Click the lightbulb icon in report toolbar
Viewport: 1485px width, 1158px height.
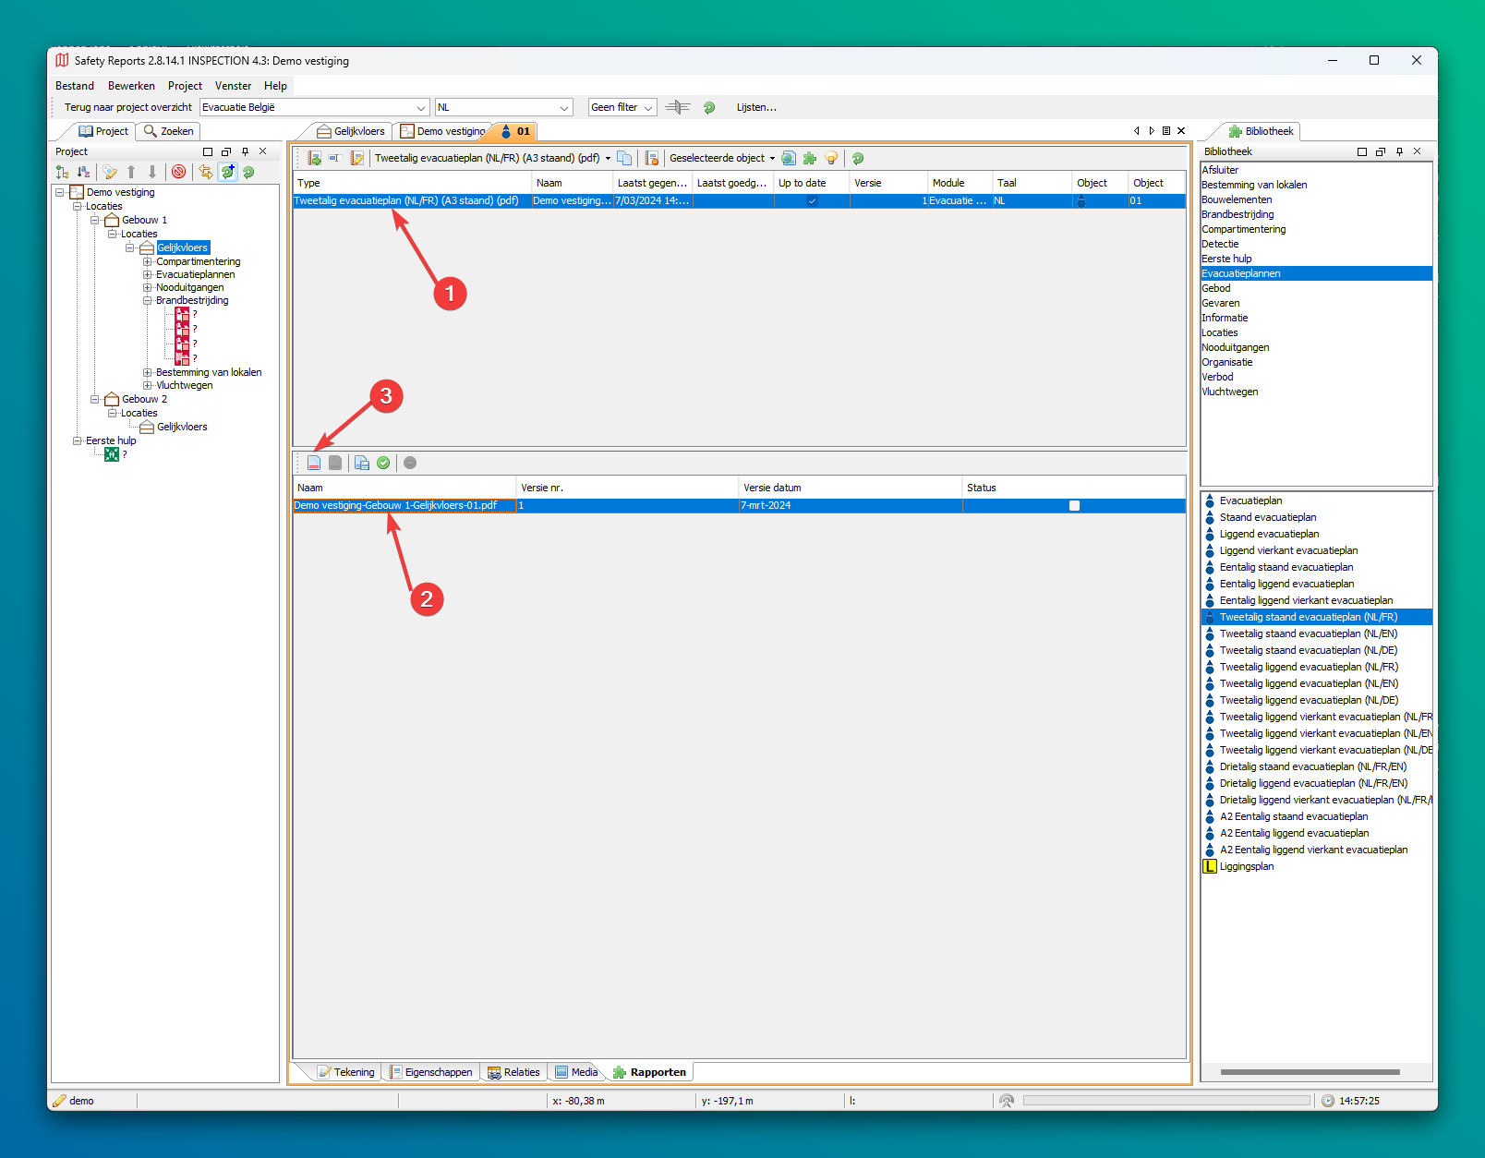(831, 158)
